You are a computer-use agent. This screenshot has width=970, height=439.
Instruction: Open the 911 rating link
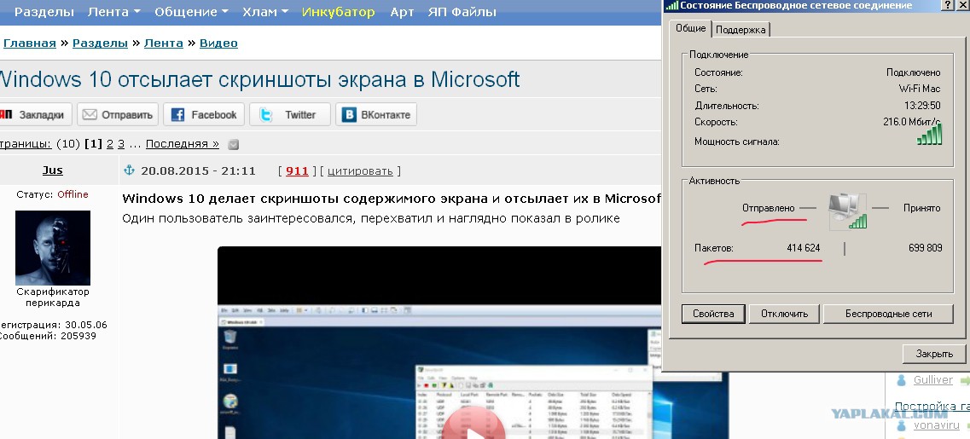pyautogui.click(x=297, y=170)
